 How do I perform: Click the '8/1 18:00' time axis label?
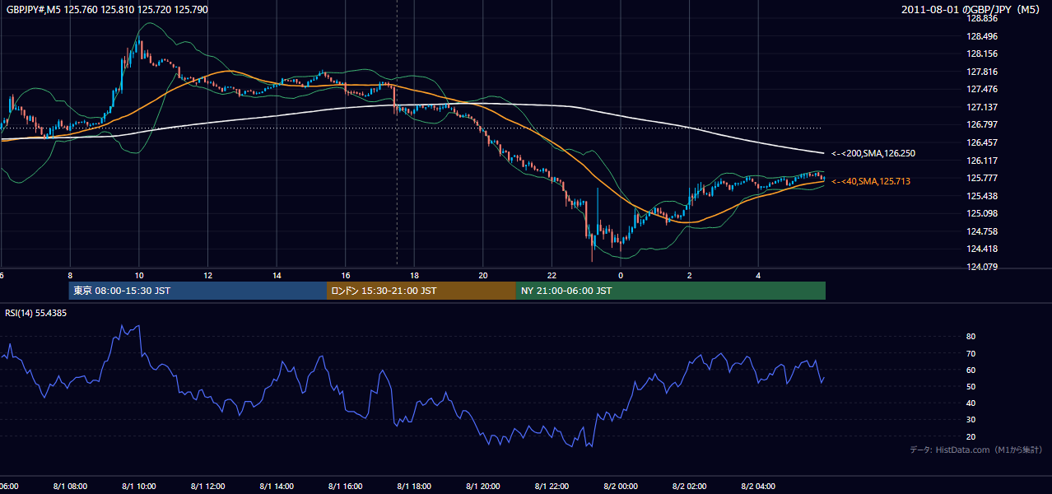click(414, 487)
